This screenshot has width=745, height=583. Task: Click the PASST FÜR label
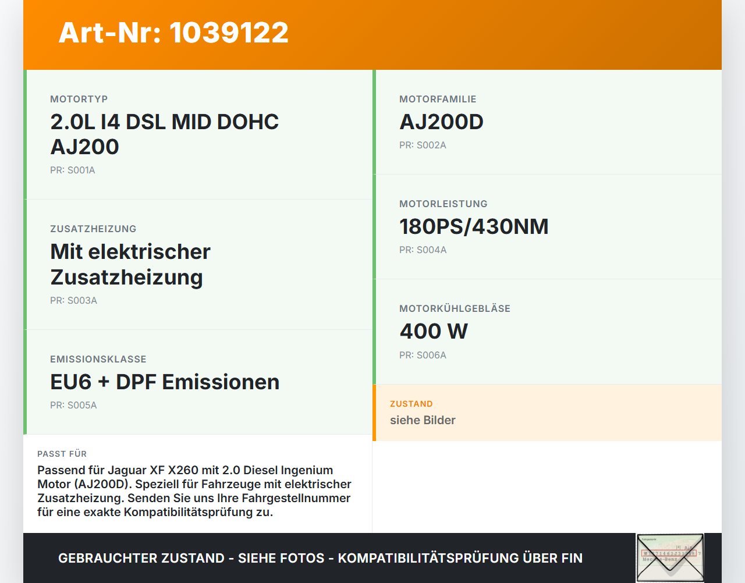click(62, 454)
